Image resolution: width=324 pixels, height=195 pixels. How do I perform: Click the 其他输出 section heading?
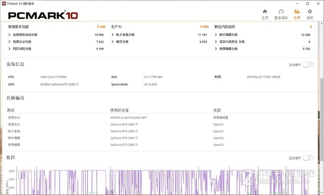[15, 98]
